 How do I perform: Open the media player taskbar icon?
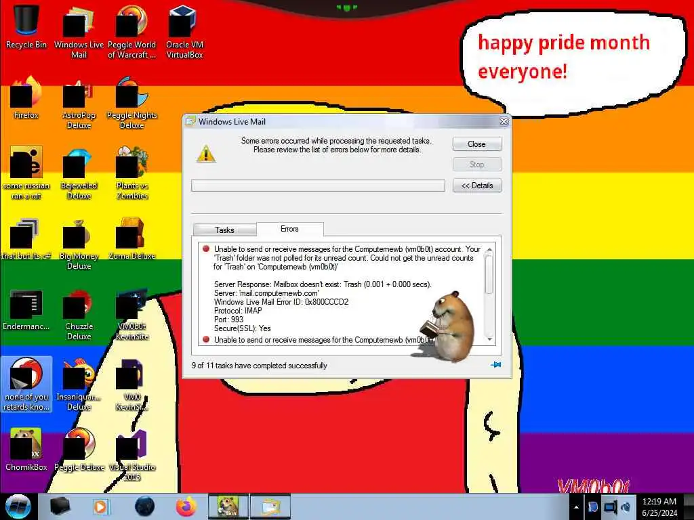[100, 506]
